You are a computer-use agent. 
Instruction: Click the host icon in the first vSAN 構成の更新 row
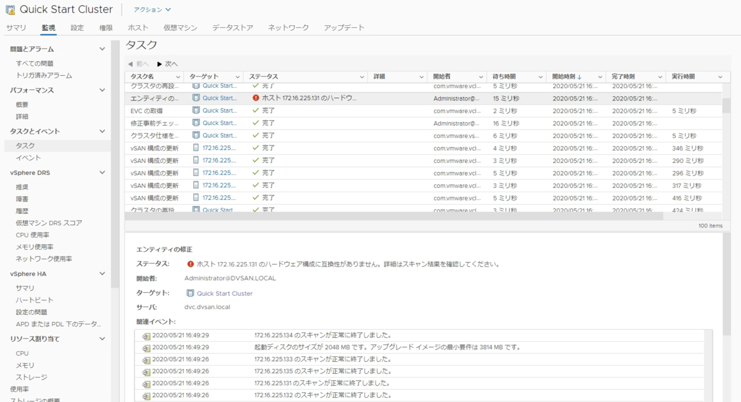point(196,147)
